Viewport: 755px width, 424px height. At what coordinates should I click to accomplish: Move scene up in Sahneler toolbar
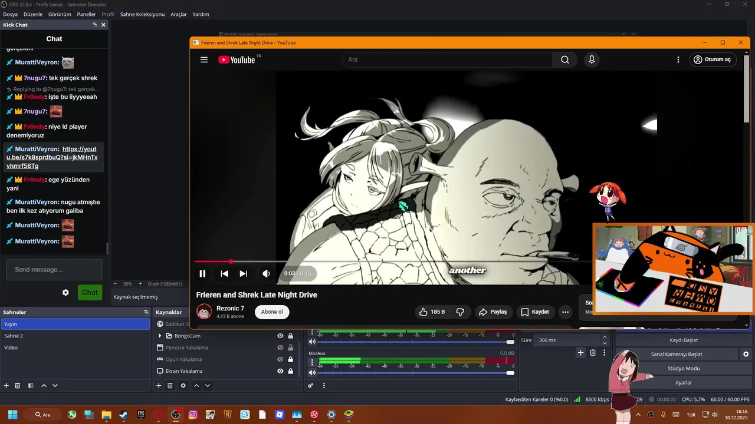point(44,386)
